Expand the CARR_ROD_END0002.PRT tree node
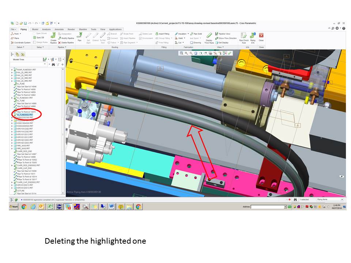This screenshot has height=263, width=351. [12, 165]
